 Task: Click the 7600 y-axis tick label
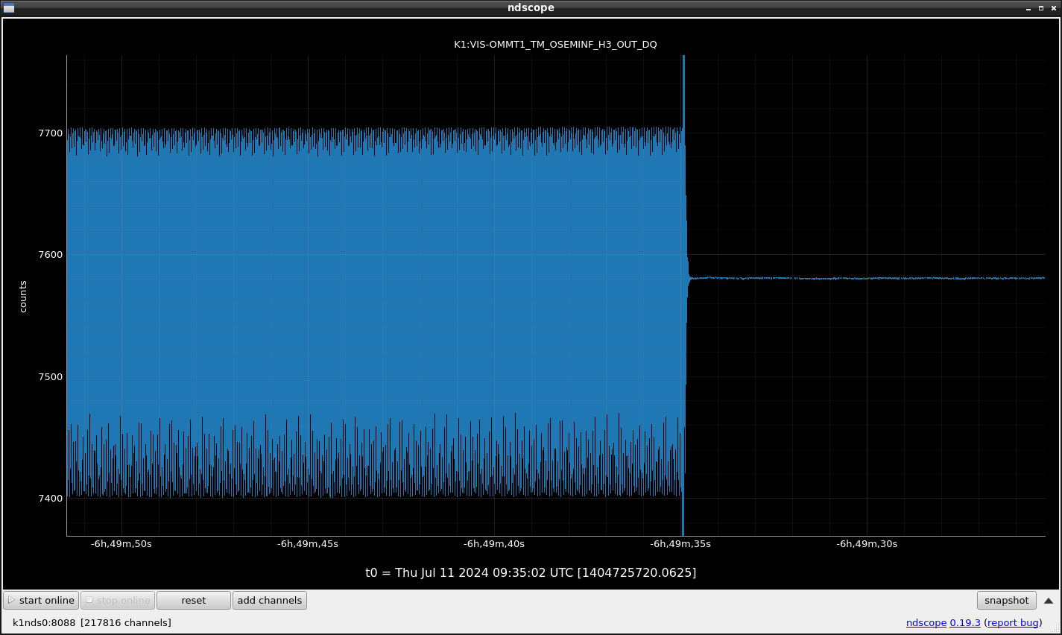point(51,255)
